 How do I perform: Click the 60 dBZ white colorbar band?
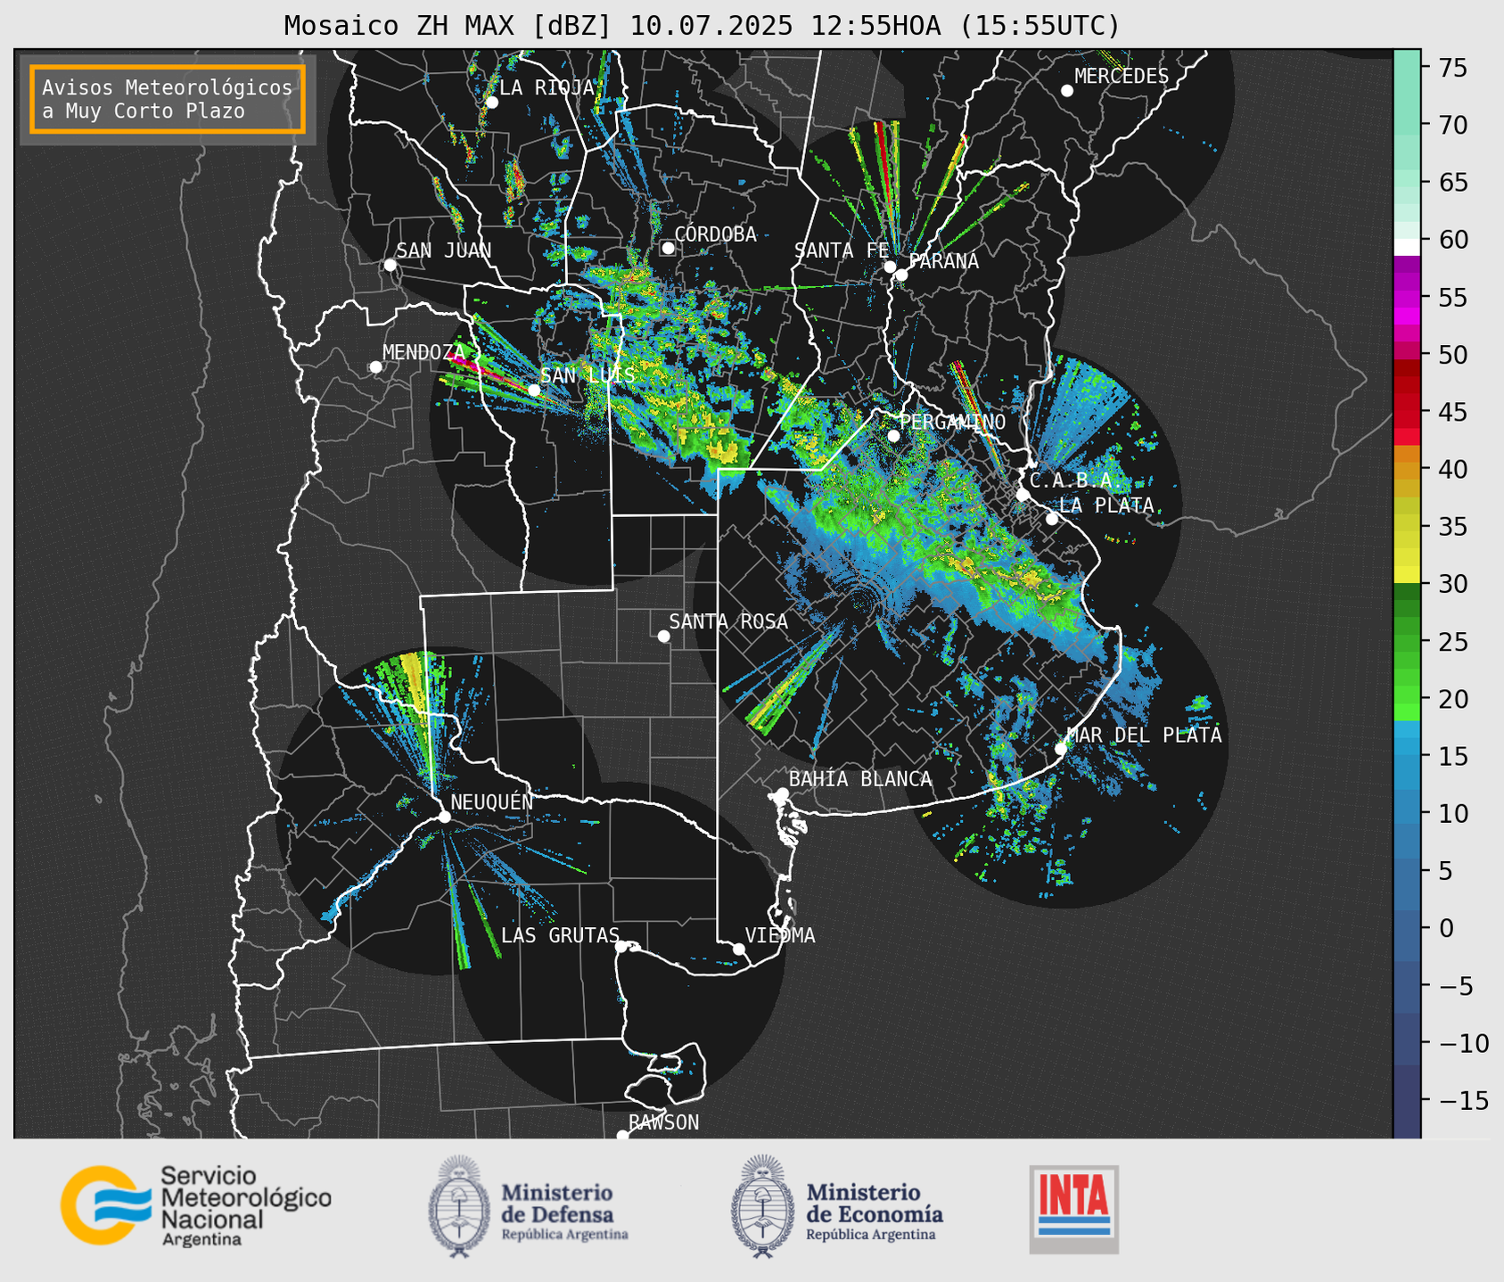tap(1407, 246)
